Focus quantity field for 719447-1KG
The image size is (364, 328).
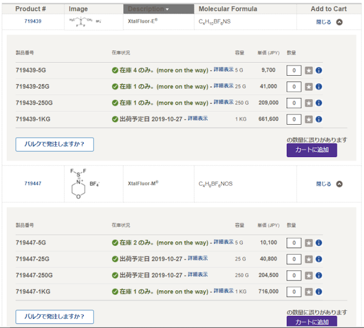294,292
